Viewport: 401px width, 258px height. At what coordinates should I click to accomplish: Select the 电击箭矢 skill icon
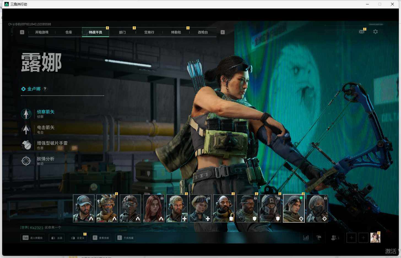[26, 129]
